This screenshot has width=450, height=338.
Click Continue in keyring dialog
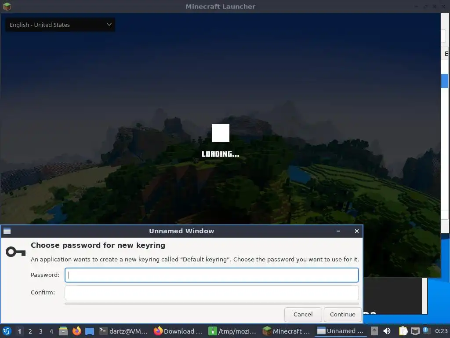point(342,314)
